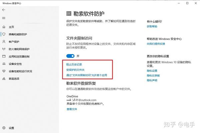
Task: Click the 文件夹限制访问 heading
Action: pyautogui.click(x=79, y=38)
